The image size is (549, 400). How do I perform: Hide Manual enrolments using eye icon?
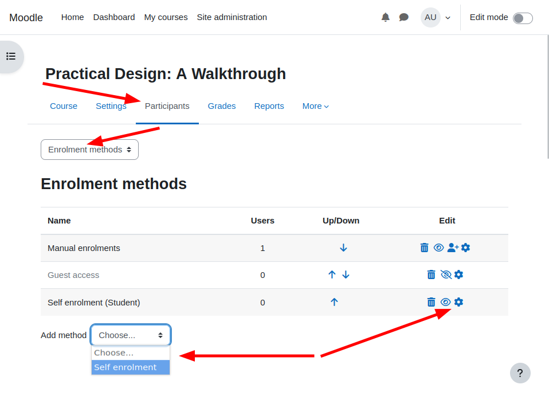tap(438, 248)
